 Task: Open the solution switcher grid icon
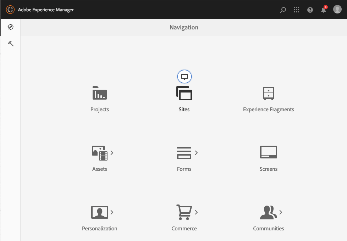[296, 10]
